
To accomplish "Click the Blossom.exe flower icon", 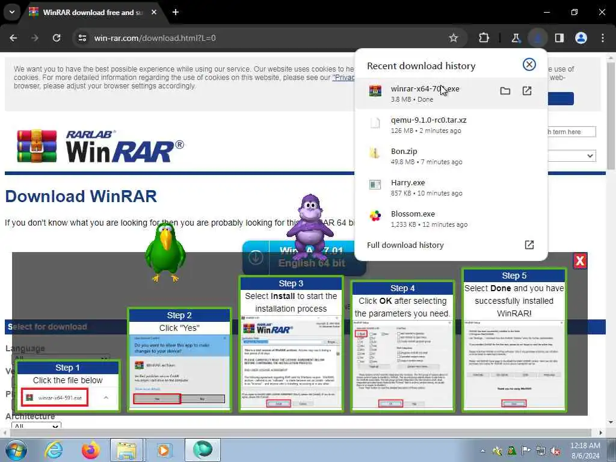I will pos(375,215).
